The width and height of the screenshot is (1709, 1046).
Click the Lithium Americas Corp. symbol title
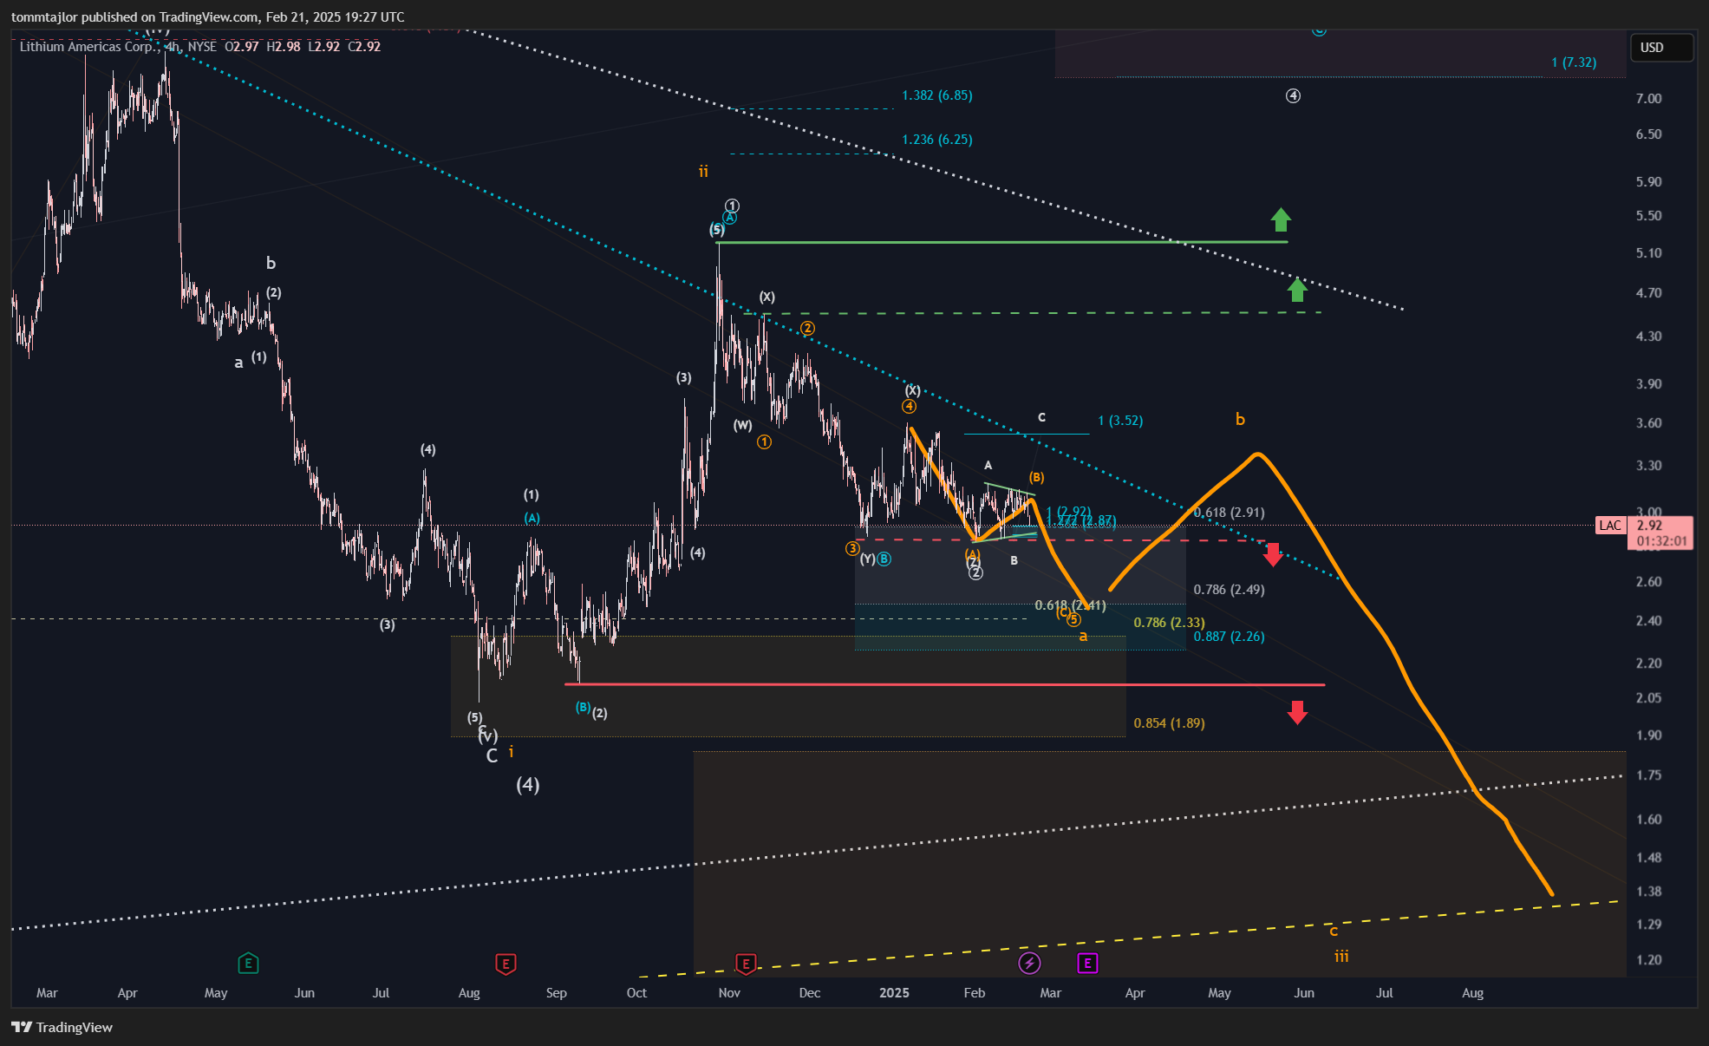click(89, 47)
